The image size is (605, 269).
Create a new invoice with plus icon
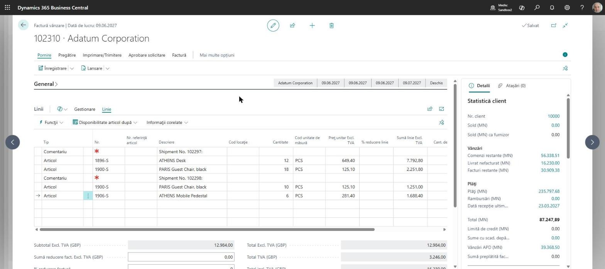312,25
